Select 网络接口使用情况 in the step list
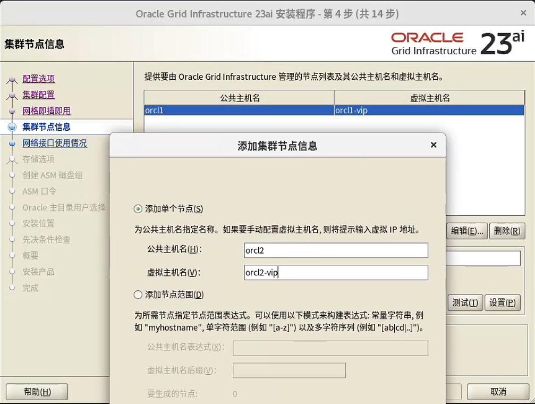The height and width of the screenshot is (404, 535). (55, 143)
